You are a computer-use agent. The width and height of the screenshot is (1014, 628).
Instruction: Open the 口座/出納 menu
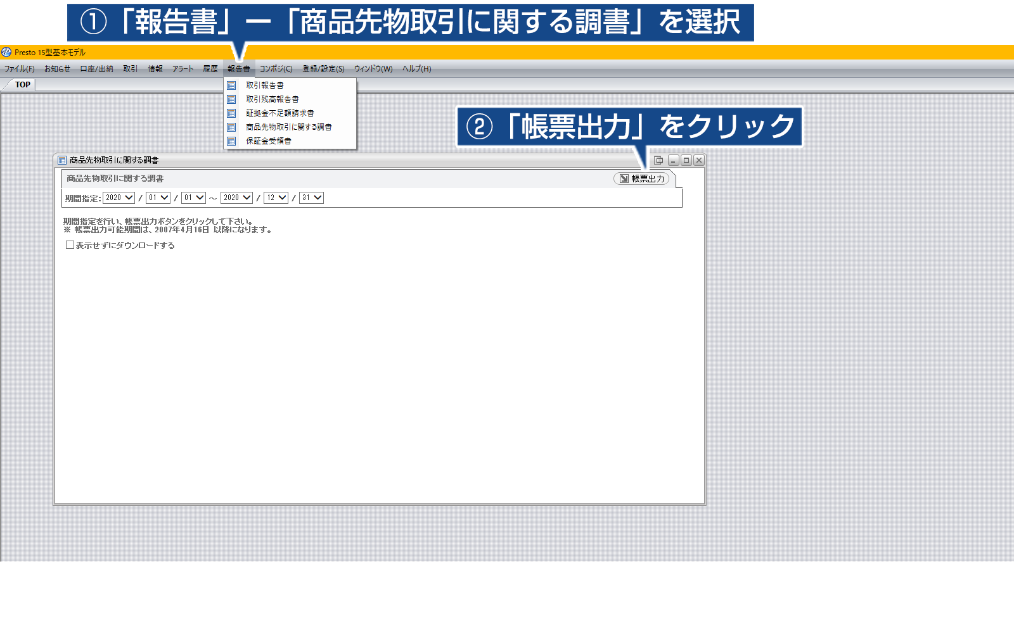[96, 69]
